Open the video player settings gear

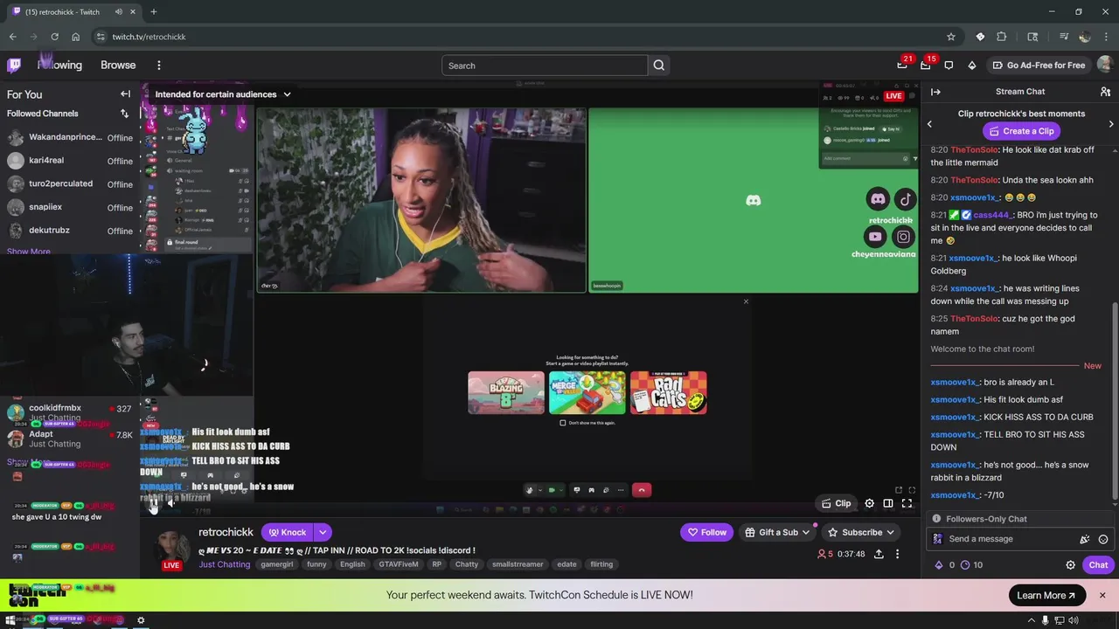pos(869,503)
